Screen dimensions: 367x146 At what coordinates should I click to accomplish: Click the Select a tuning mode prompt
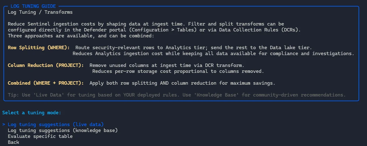coord(32,113)
